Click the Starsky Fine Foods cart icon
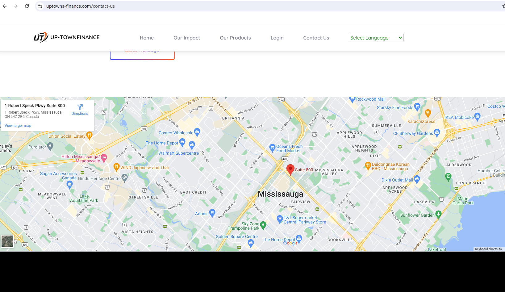This screenshot has height=292, width=505. click(417, 107)
